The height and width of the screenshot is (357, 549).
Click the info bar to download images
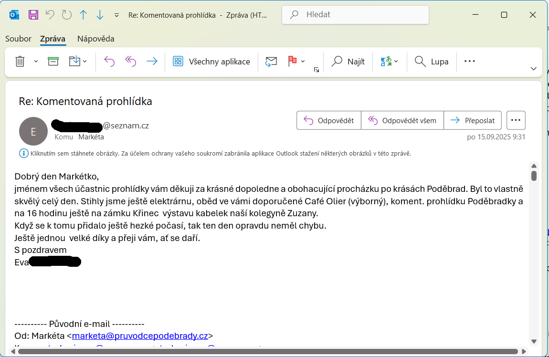click(220, 154)
